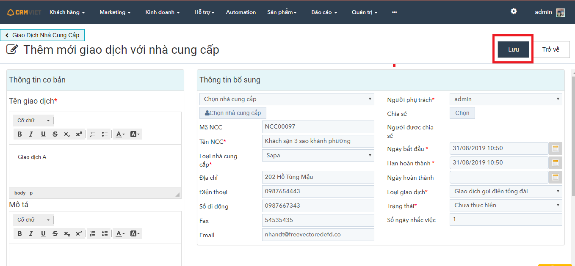Click Underline in Mô tả editor
Screen dimensions: 575x266
(43, 233)
